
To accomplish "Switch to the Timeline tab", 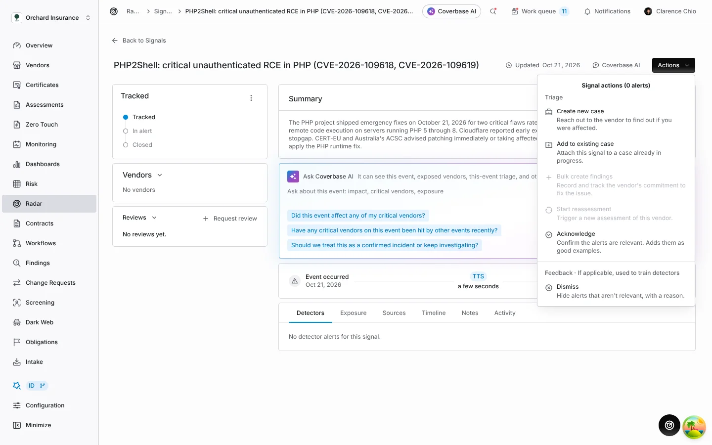I will [434, 313].
